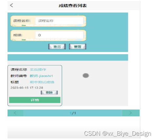Click the title value 期中测试成绩
The width and height of the screenshot is (156, 140).
click(42, 82)
